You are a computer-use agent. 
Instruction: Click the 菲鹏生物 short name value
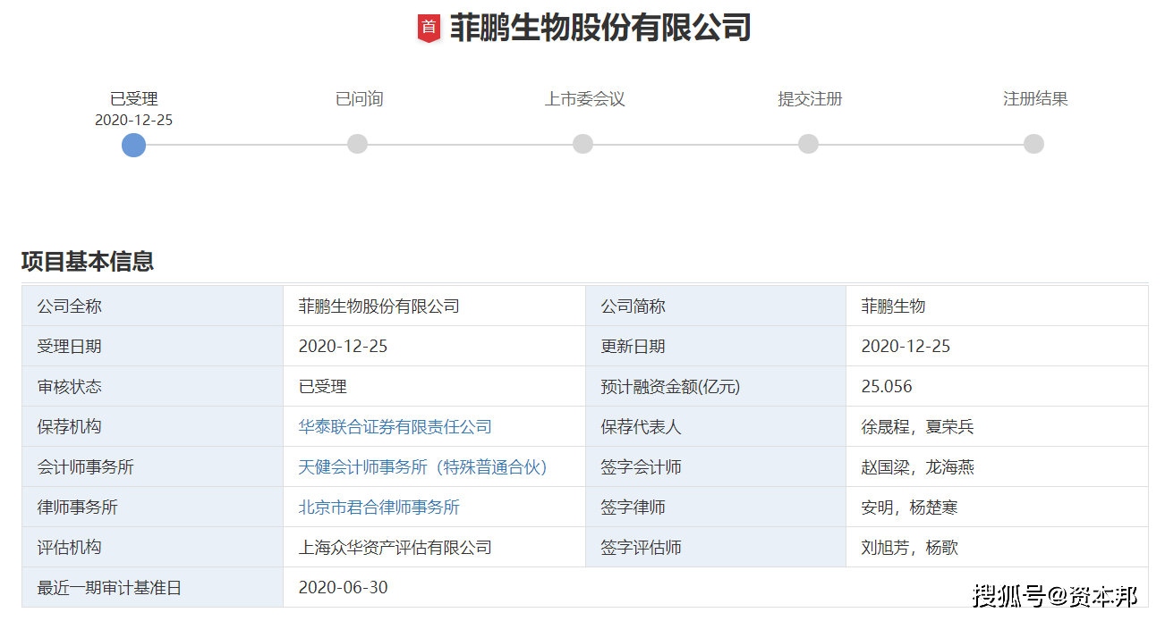[893, 306]
